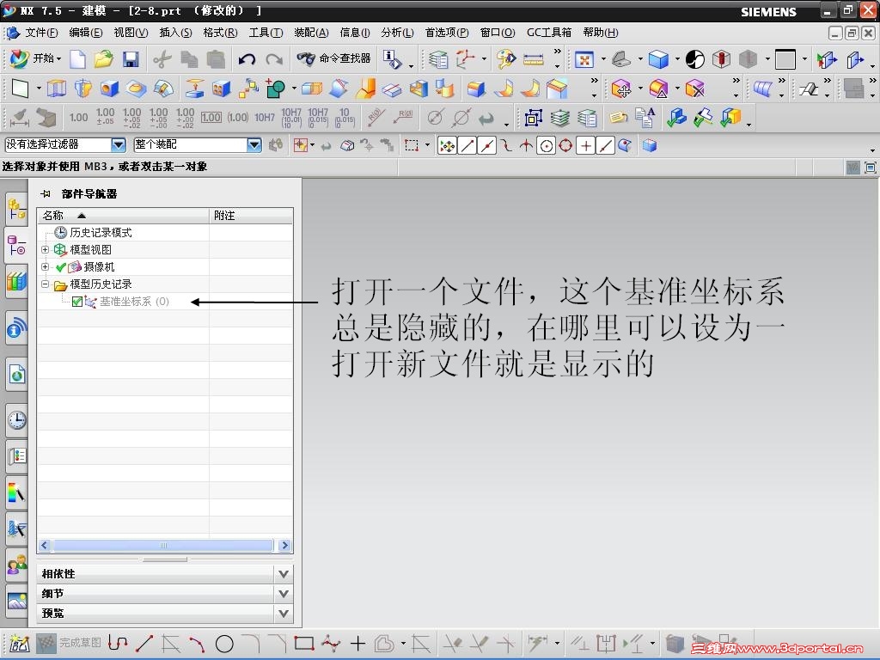Toggle the snap to existing point option
The image size is (880, 660).
pyautogui.click(x=585, y=146)
